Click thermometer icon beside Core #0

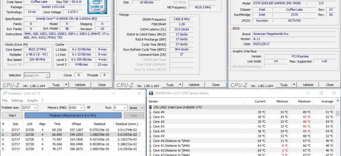(150, 112)
